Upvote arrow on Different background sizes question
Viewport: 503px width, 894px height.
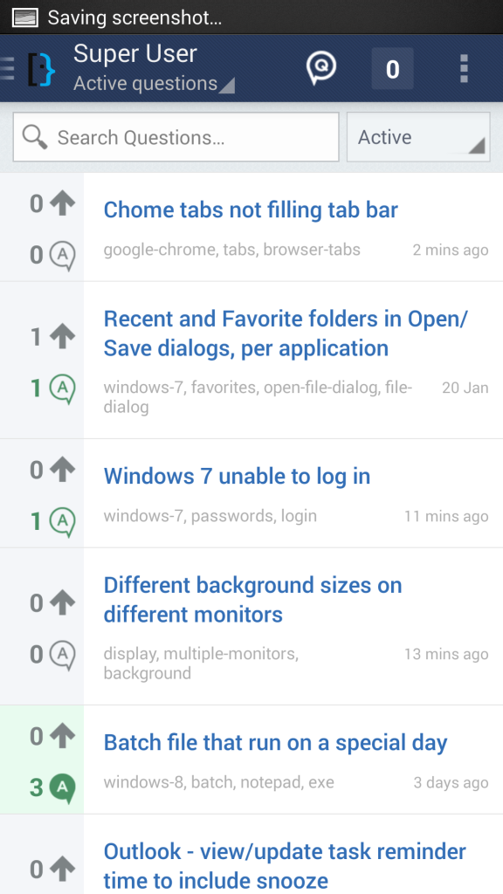[x=62, y=602]
